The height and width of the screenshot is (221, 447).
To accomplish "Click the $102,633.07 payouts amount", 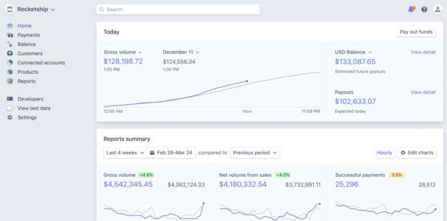I will (x=355, y=101).
